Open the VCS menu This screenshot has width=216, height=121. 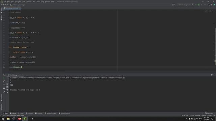[x=43, y=2]
